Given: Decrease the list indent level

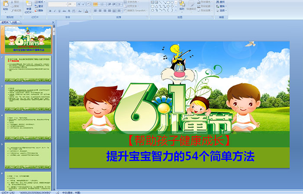Looking at the screenshot, I should pyautogui.click(x=110, y=4).
